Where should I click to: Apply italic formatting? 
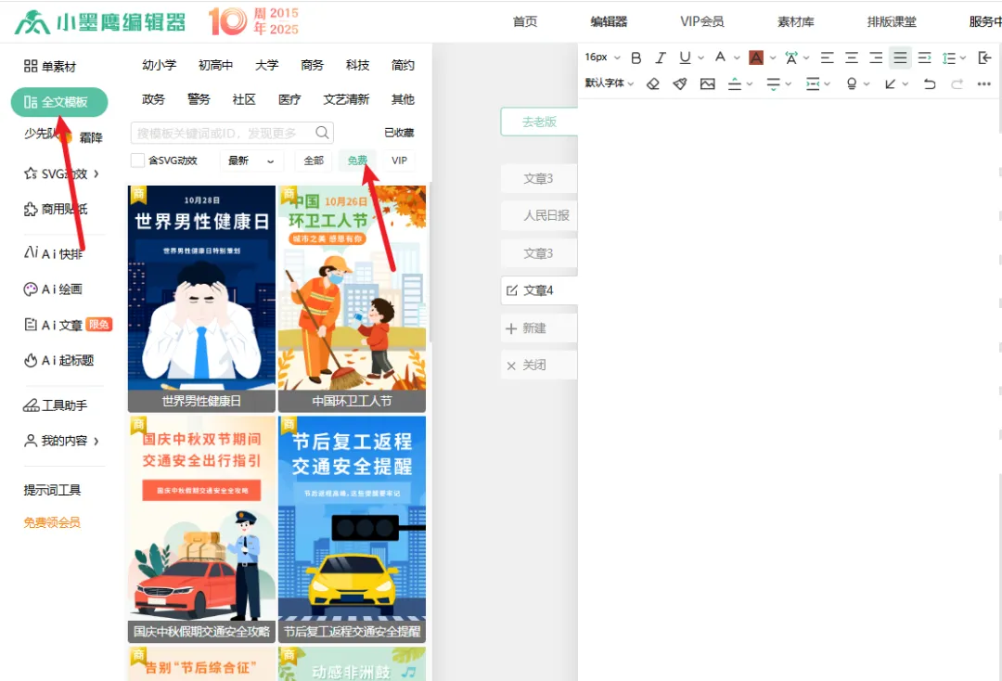[661, 57]
